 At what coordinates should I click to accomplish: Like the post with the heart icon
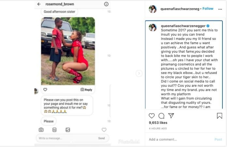[x=152, y=116]
